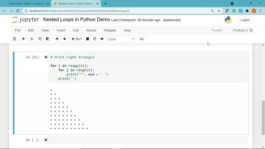Bookmark this page with star icon
This screenshot has width=265, height=149.
(x=219, y=11)
